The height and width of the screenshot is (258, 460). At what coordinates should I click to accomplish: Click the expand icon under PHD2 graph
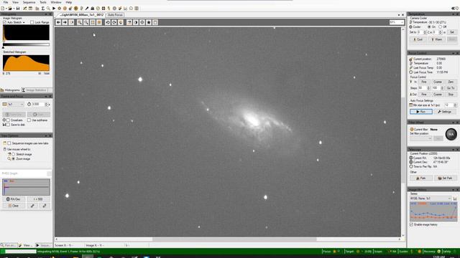point(45,206)
